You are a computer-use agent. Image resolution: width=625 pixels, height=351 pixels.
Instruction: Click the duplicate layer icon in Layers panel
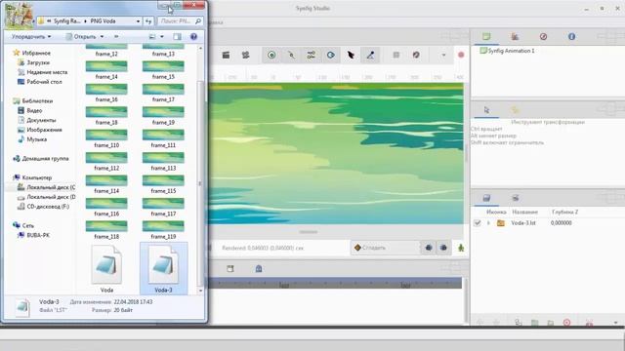(x=518, y=323)
